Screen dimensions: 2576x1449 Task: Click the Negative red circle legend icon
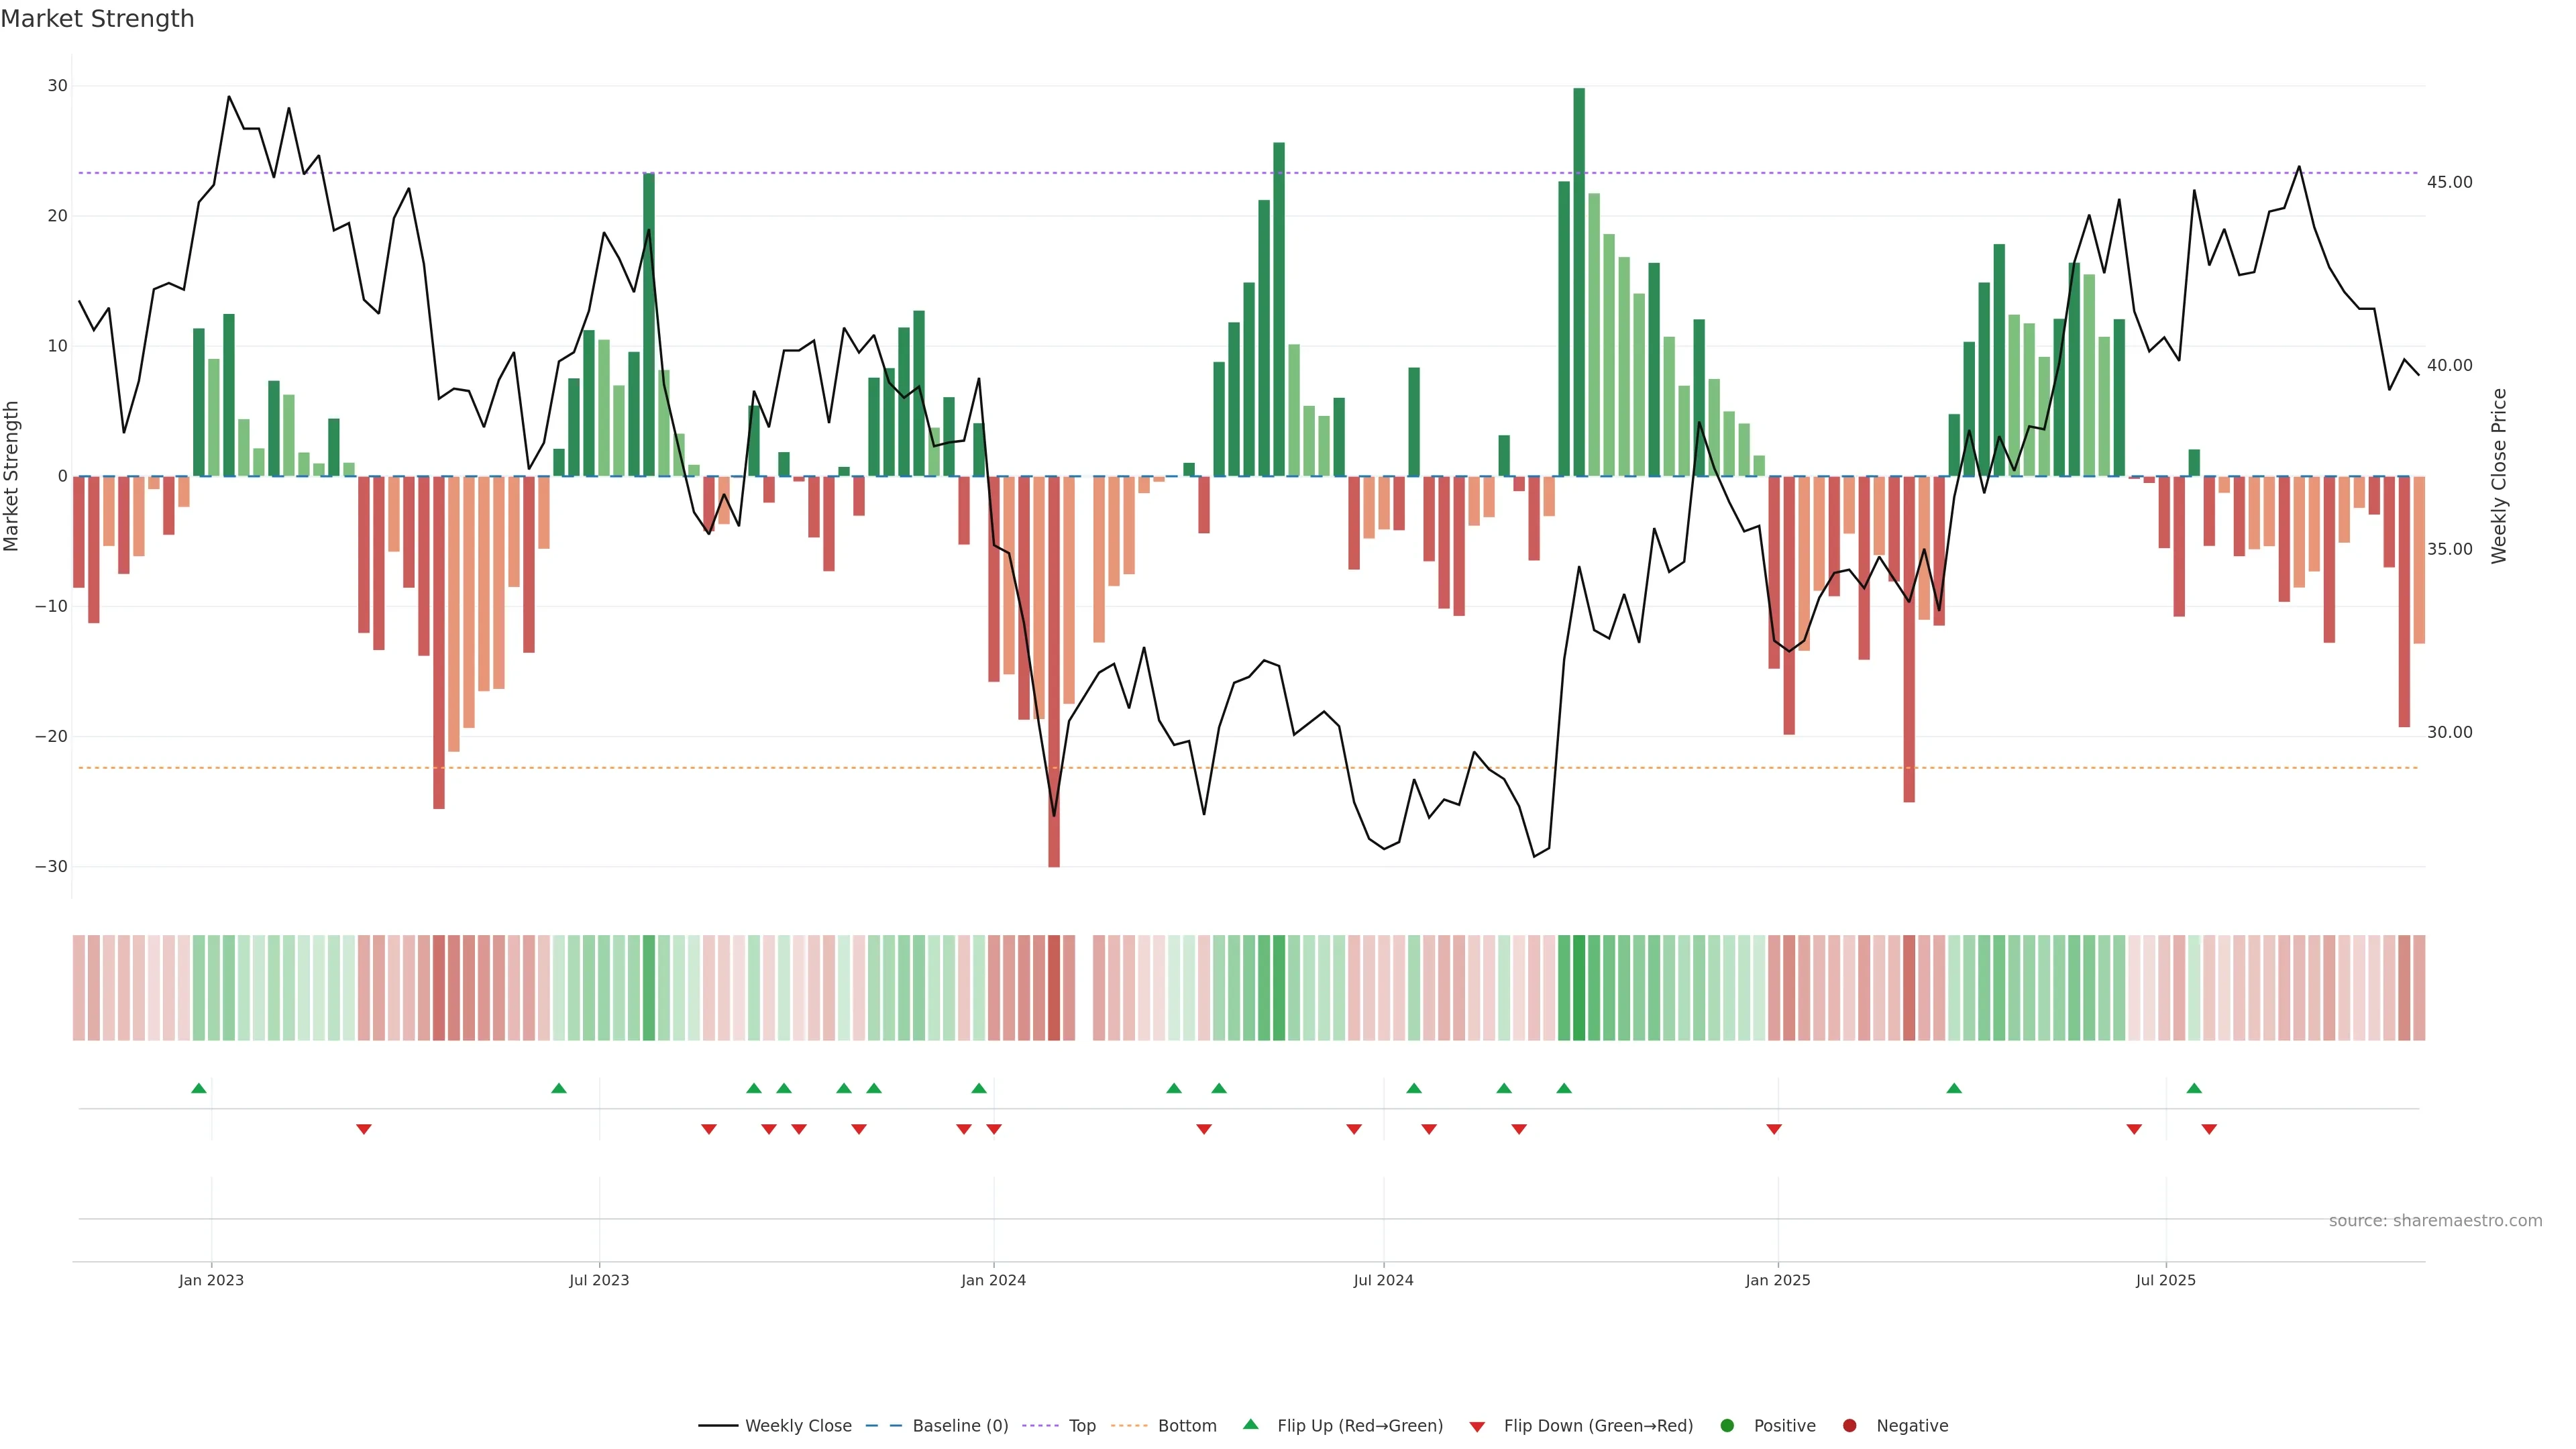[x=1849, y=1426]
